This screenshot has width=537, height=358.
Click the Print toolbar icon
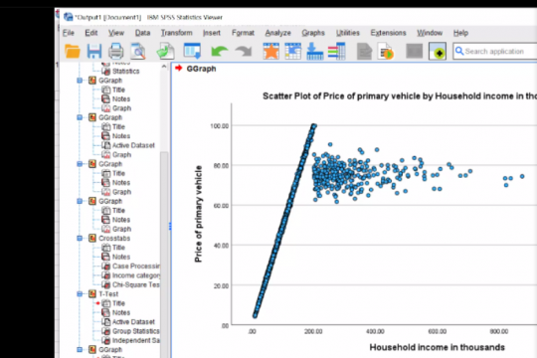pyautogui.click(x=115, y=52)
